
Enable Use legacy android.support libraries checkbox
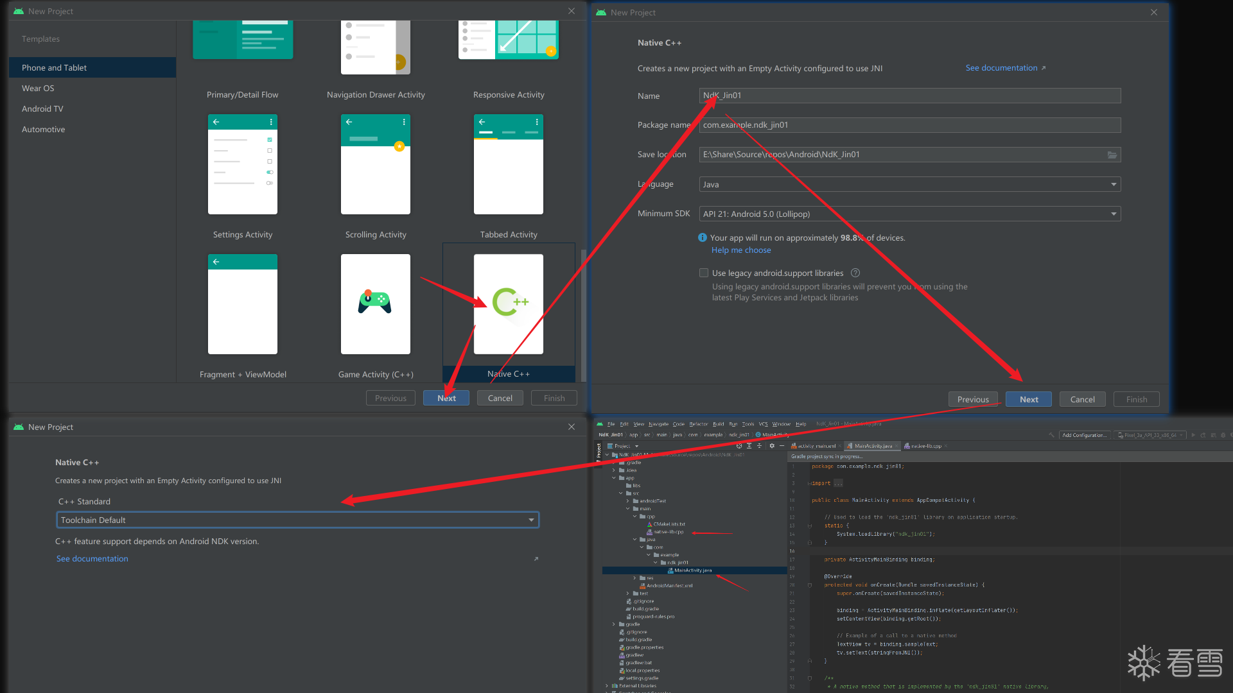pos(704,273)
